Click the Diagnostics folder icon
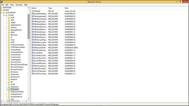The image size is (189, 106). pos(9,75)
